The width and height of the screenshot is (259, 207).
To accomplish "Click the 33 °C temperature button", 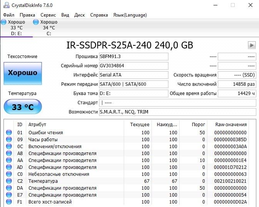I will pyautogui.click(x=23, y=107).
